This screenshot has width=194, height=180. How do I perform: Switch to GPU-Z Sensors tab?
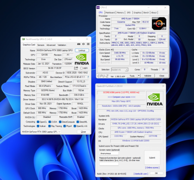pyautogui.click(x=41, y=45)
